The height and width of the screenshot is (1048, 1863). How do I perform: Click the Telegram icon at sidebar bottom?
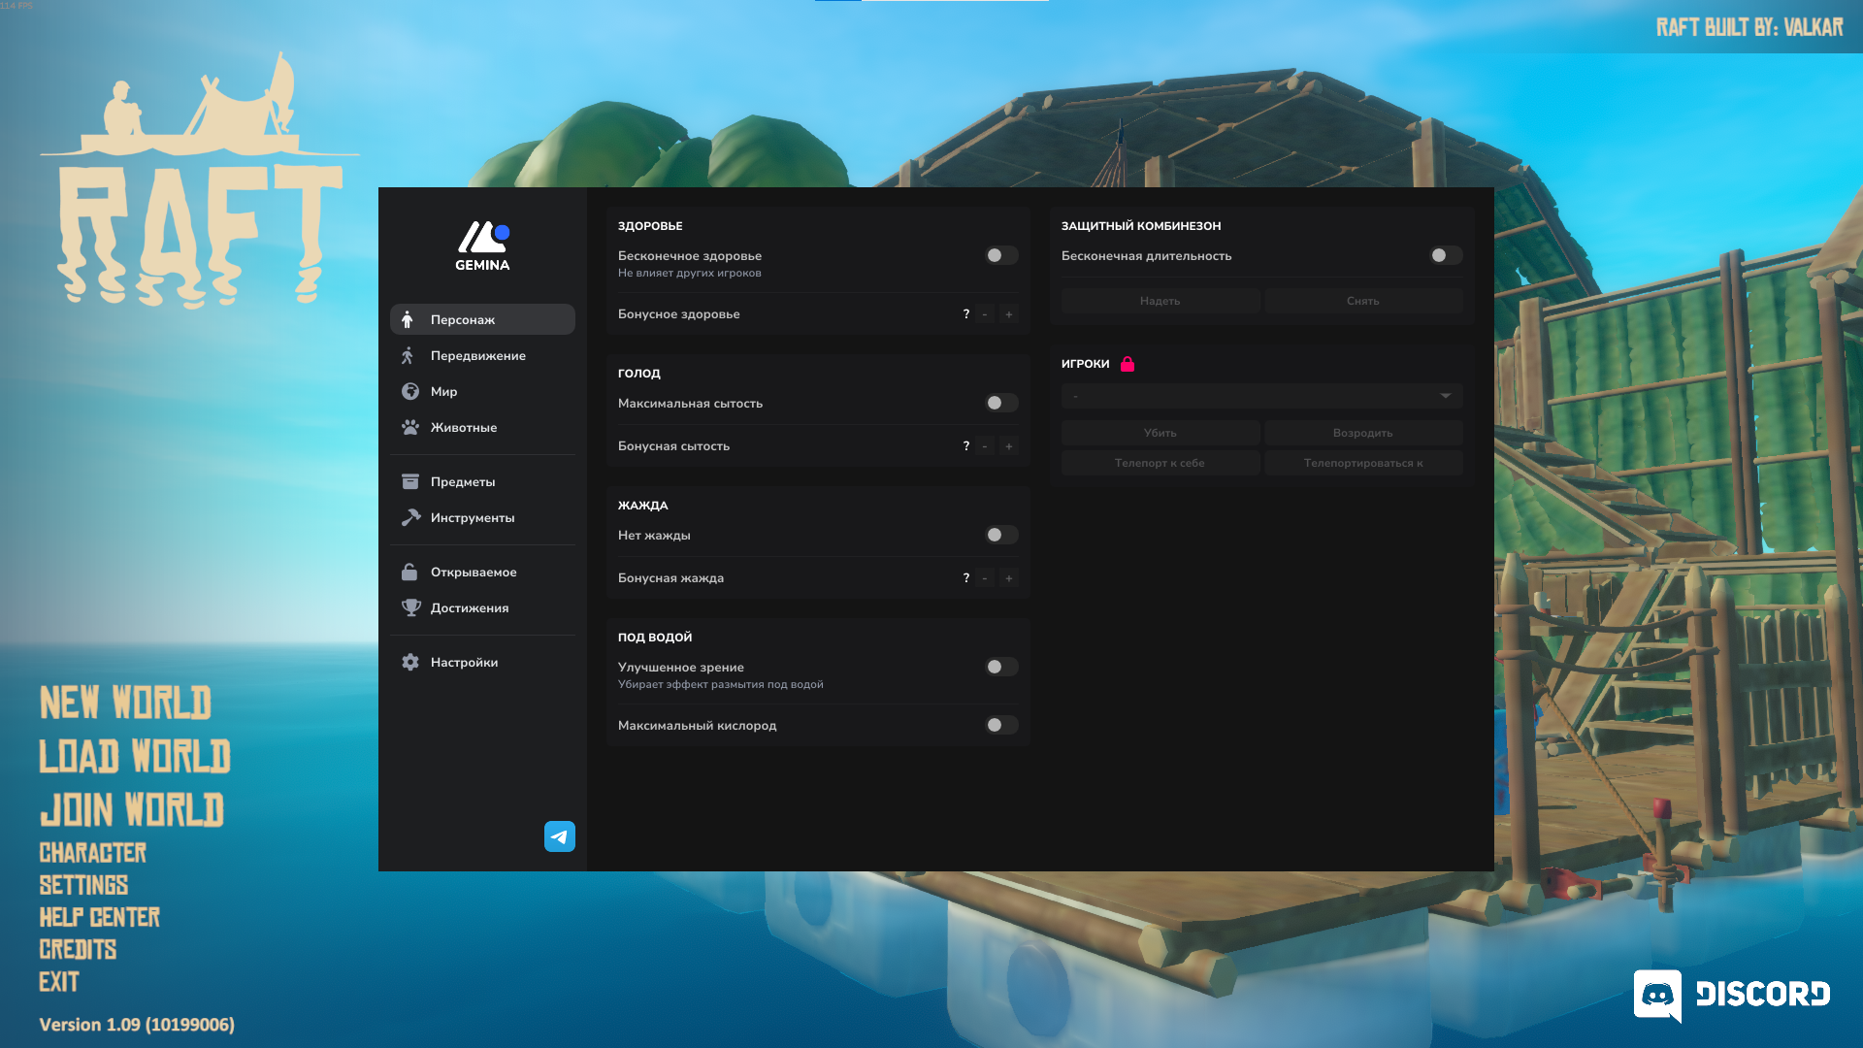(560, 835)
